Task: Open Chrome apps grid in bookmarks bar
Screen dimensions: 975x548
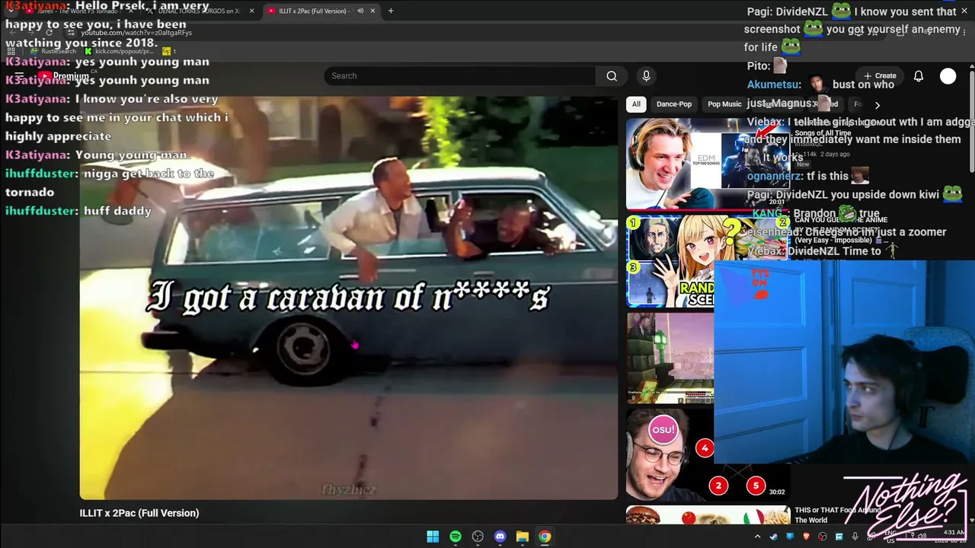Action: (11, 51)
